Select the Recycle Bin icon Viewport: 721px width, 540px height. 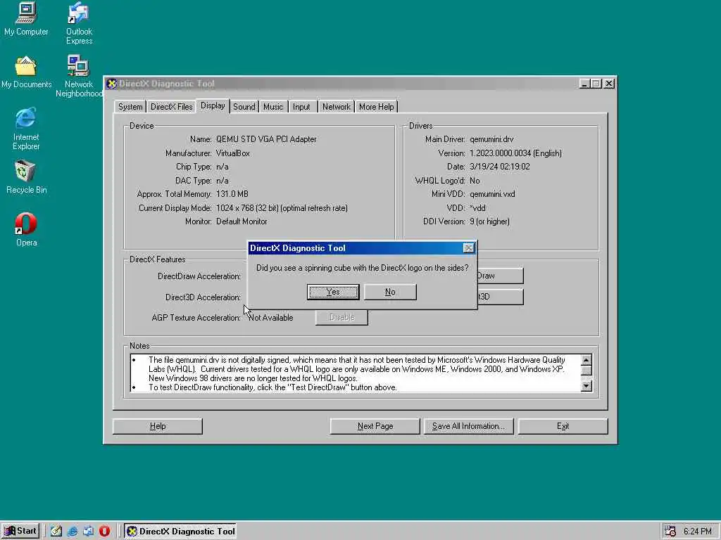[x=26, y=177]
